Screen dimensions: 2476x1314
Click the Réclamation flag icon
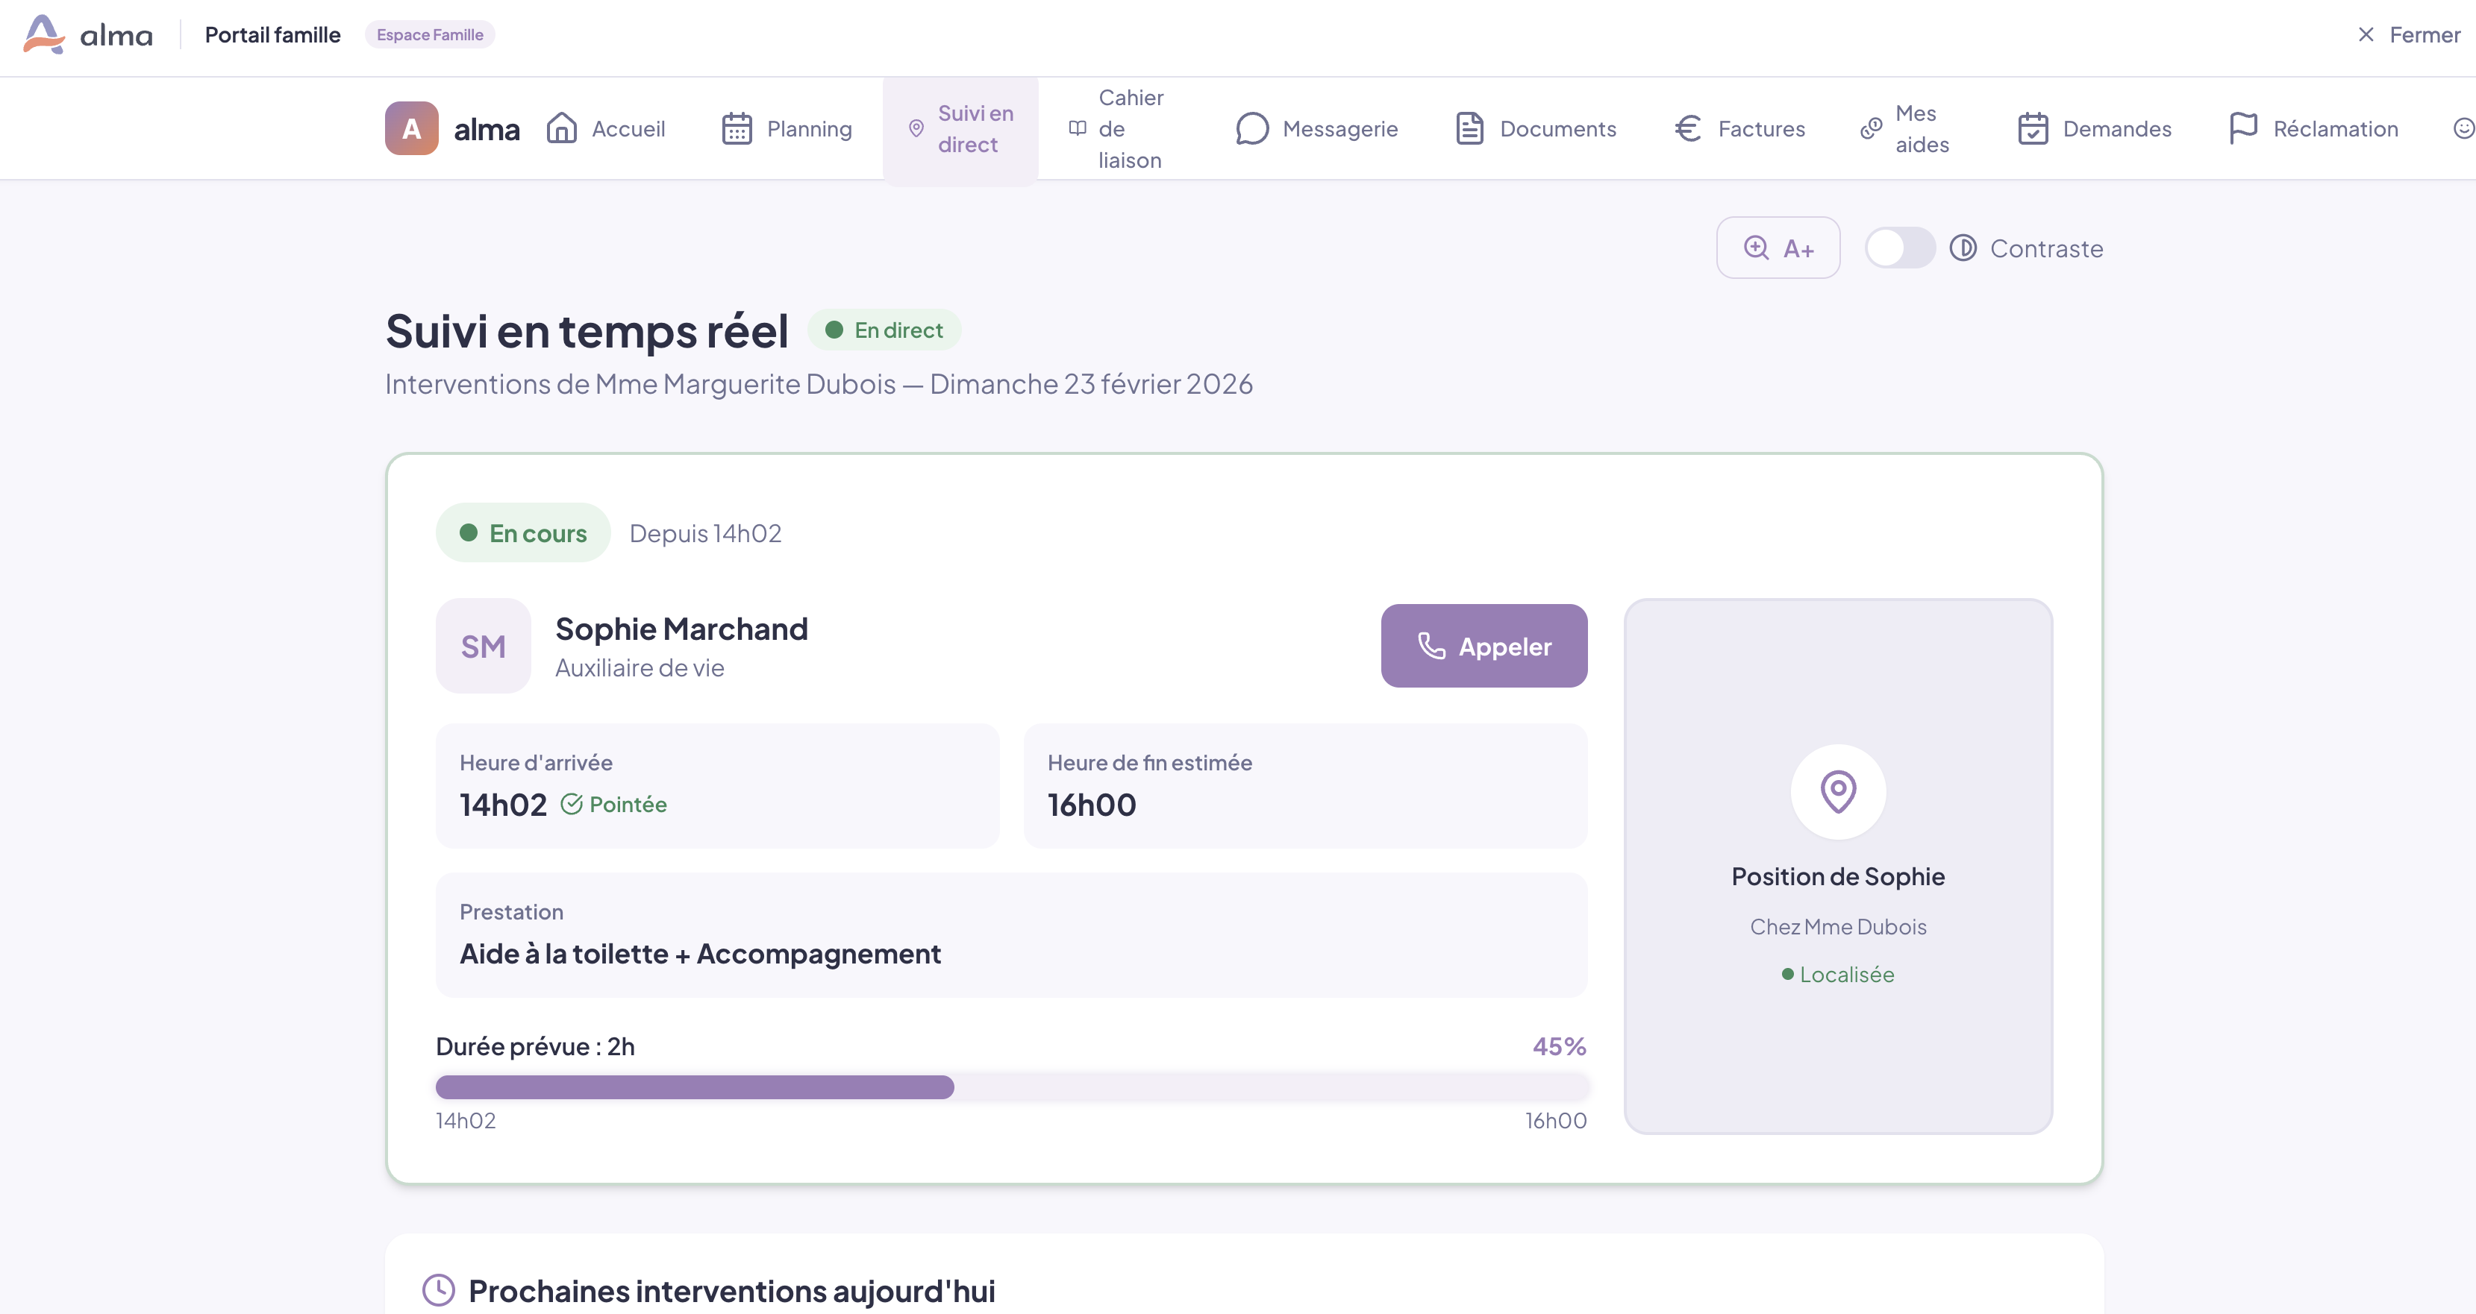point(2242,128)
